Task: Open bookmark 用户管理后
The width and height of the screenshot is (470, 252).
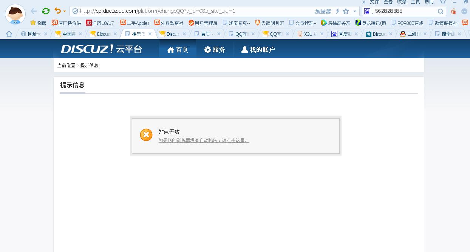Action: [x=203, y=23]
